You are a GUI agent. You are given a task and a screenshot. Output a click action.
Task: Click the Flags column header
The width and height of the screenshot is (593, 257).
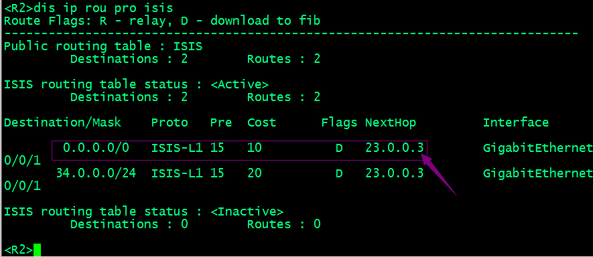(x=339, y=122)
